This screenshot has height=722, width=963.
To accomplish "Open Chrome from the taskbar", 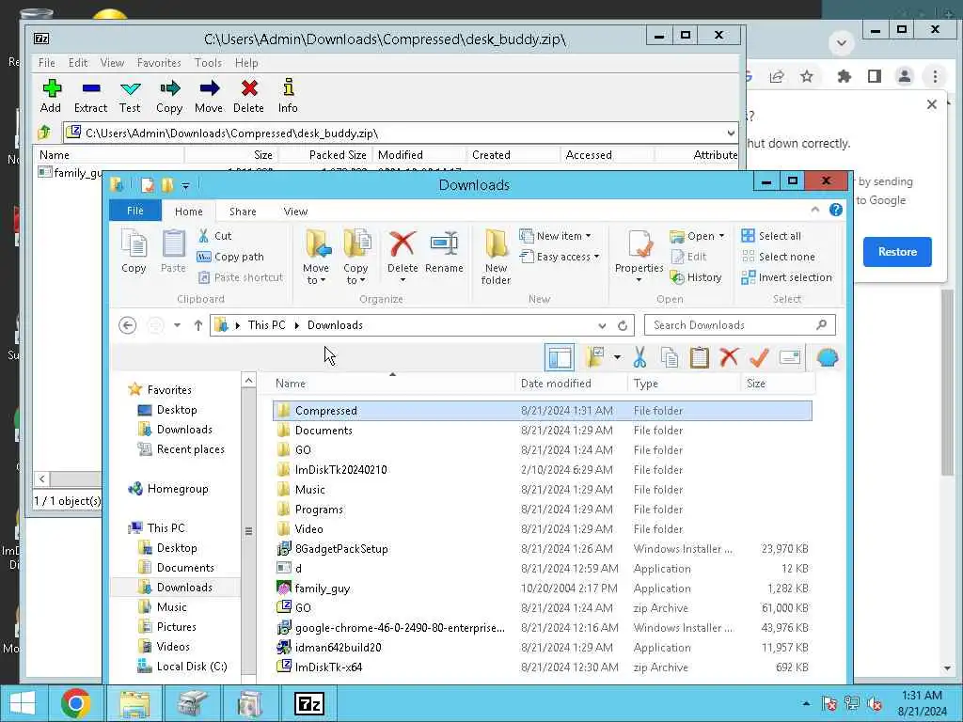I will (x=75, y=703).
